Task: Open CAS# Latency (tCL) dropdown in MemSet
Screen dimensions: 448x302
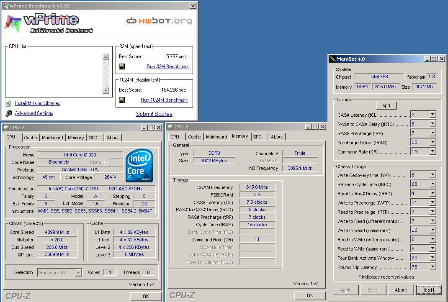Action: coord(433,115)
